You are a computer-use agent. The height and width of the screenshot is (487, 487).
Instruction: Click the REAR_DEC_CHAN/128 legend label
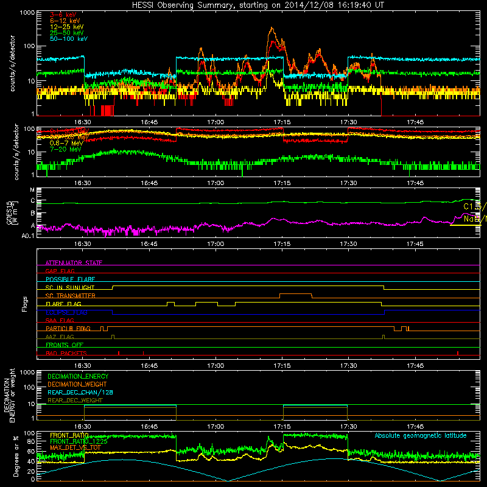(x=80, y=392)
